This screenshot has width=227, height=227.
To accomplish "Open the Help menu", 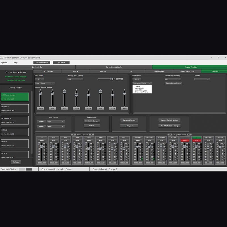I will [x=16, y=62].
